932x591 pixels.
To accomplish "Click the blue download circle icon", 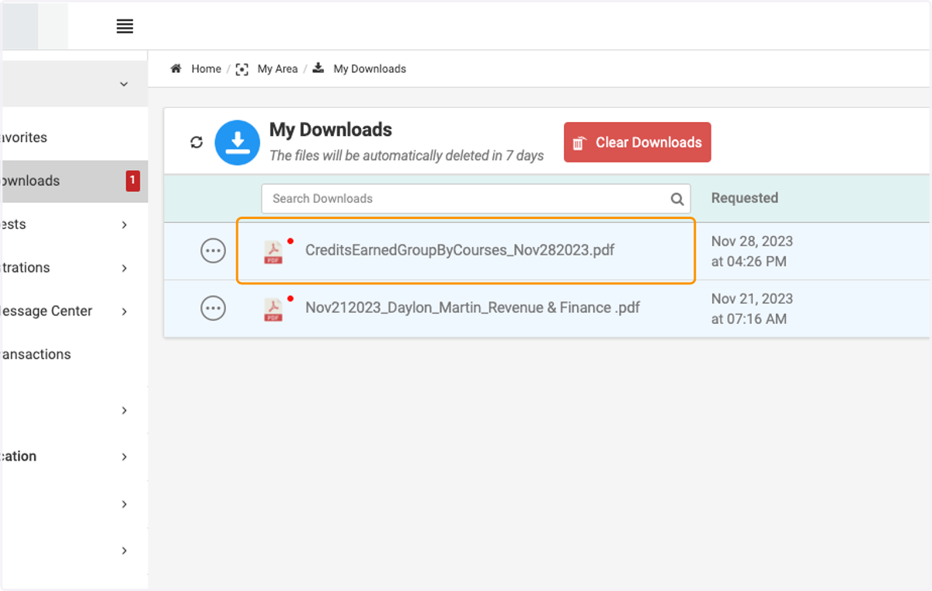I will pyautogui.click(x=237, y=142).
